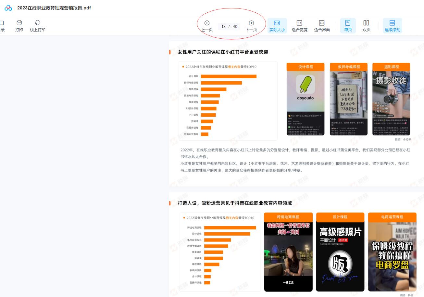The width and height of the screenshot is (424, 297).
Task: Set zoom to actual size (实际大小)
Action: (x=277, y=26)
